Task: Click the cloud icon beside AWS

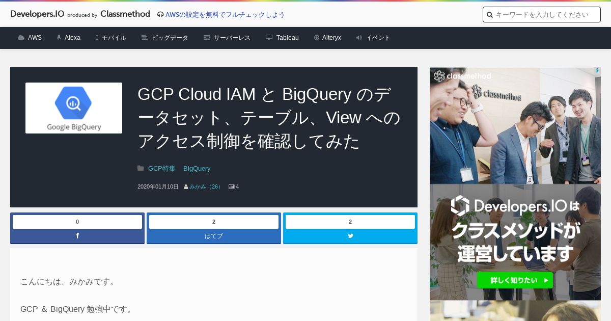Action: (21, 38)
